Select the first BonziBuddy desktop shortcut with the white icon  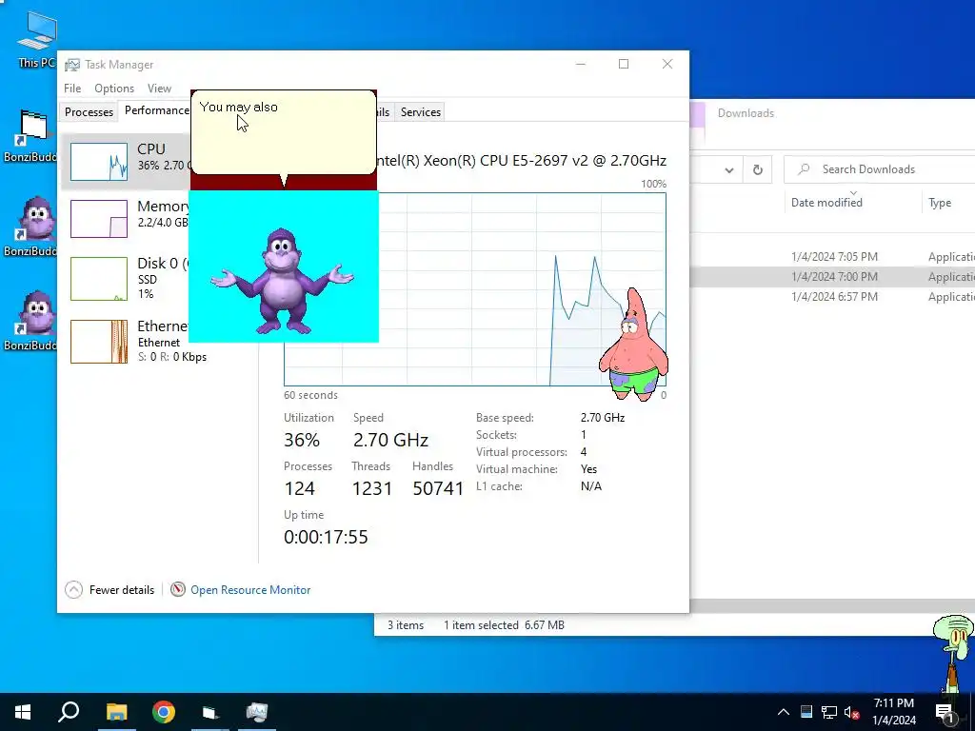[31, 135]
